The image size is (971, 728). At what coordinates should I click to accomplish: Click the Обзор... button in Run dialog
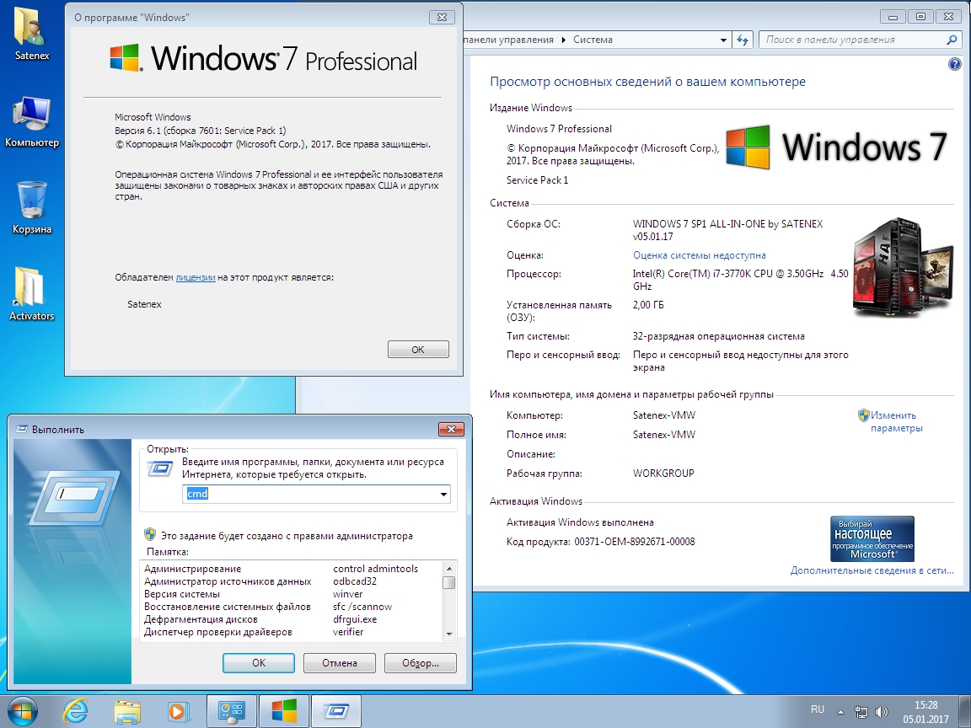[420, 663]
